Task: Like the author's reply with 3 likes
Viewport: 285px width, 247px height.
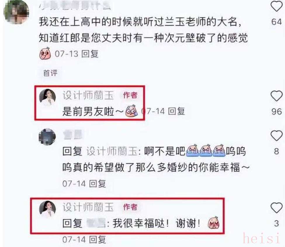Action: [x=277, y=208]
